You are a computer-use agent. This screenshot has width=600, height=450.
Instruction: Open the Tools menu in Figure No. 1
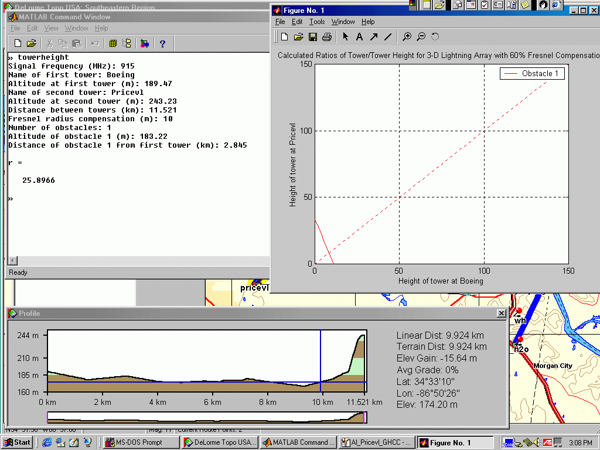[x=317, y=22]
